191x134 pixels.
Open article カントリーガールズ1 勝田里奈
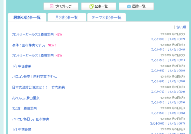[x=33, y=56]
